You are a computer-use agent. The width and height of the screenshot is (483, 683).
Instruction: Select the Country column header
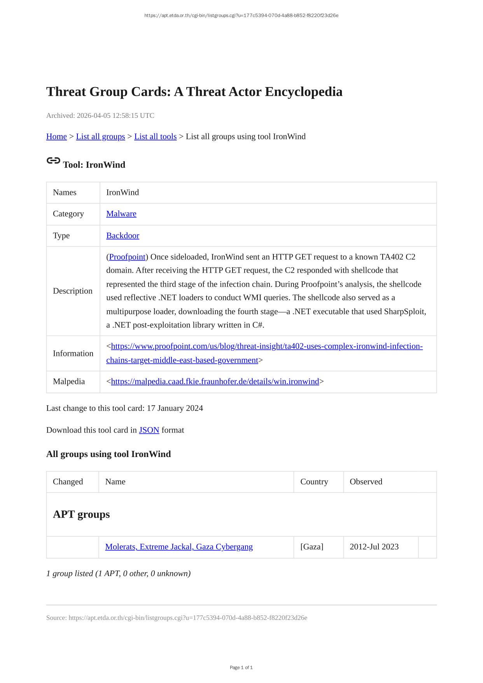[314, 482]
